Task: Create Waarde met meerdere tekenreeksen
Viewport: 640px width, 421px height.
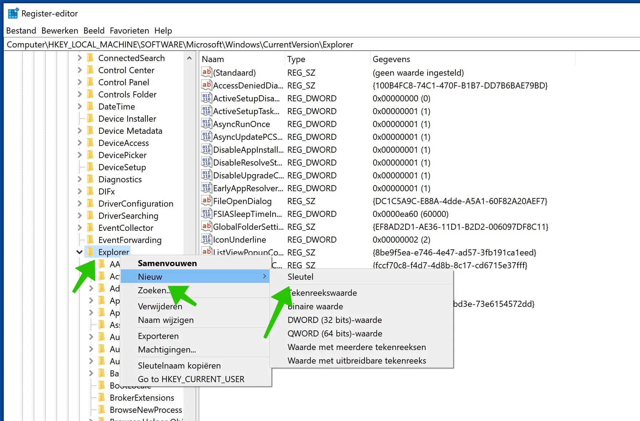Action: pos(362,347)
